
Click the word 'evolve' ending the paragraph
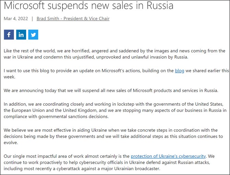click(10, 143)
